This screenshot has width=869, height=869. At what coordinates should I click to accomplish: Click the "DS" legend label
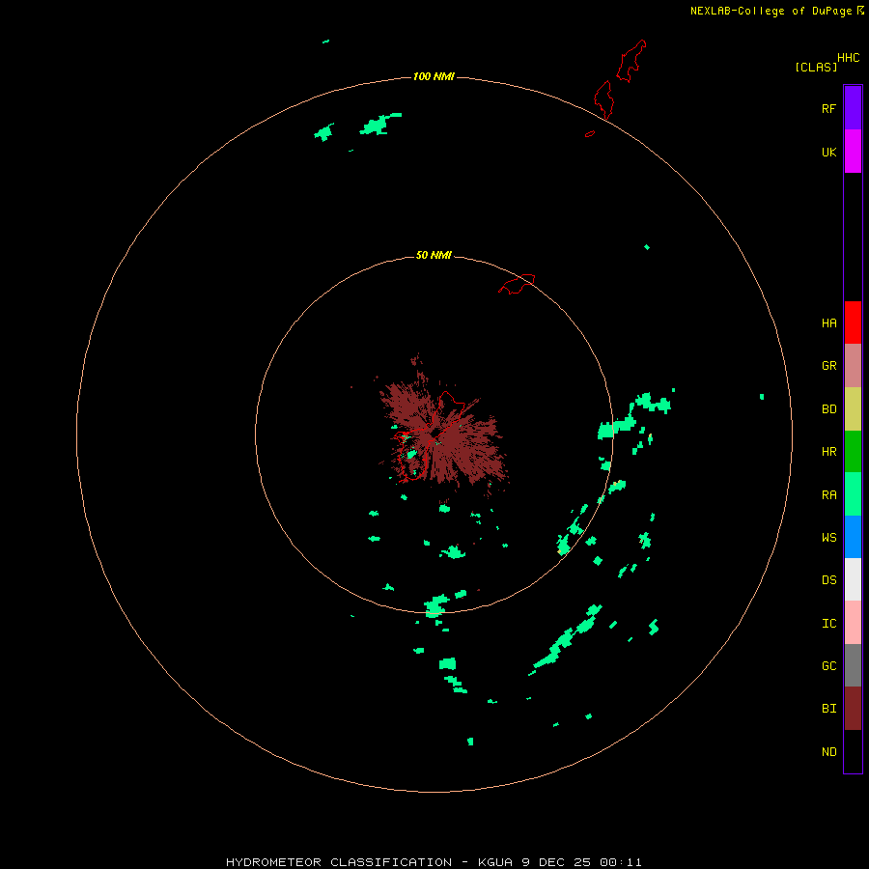coord(828,580)
